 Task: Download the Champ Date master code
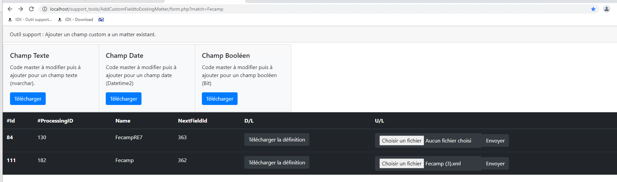point(123,99)
